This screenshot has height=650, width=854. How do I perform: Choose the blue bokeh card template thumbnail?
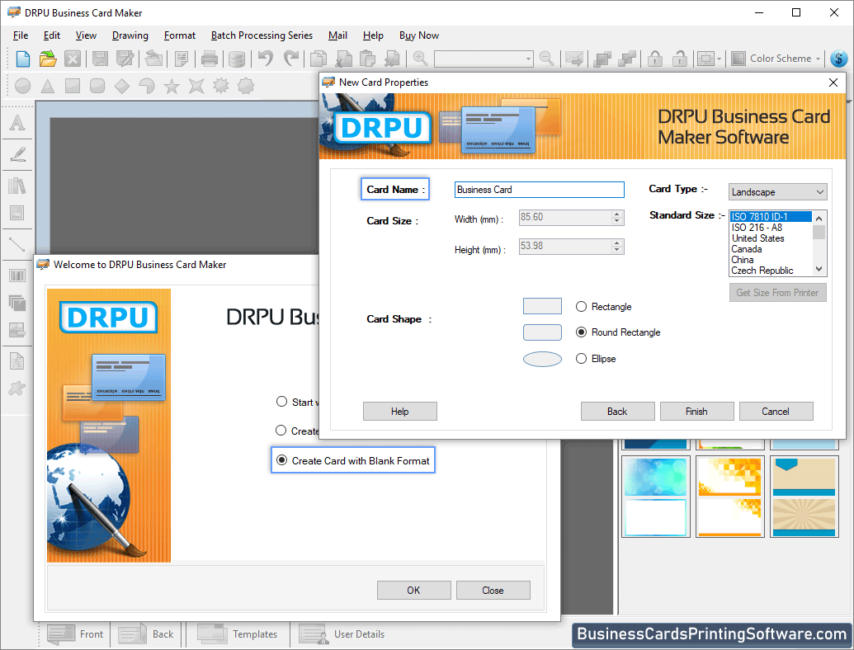[656, 496]
